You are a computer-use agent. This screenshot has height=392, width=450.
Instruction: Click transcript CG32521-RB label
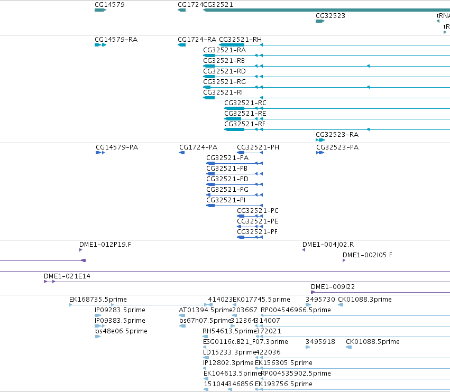(224, 61)
